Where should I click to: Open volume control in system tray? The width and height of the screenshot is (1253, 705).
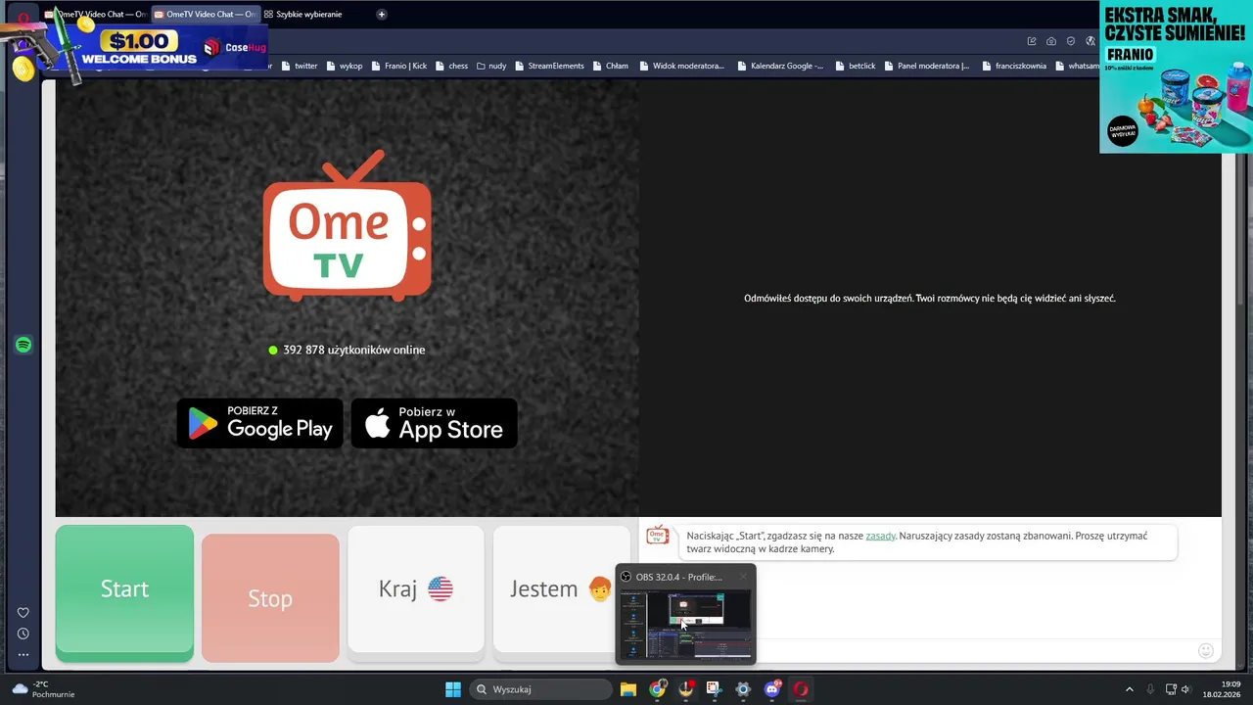(x=1186, y=689)
